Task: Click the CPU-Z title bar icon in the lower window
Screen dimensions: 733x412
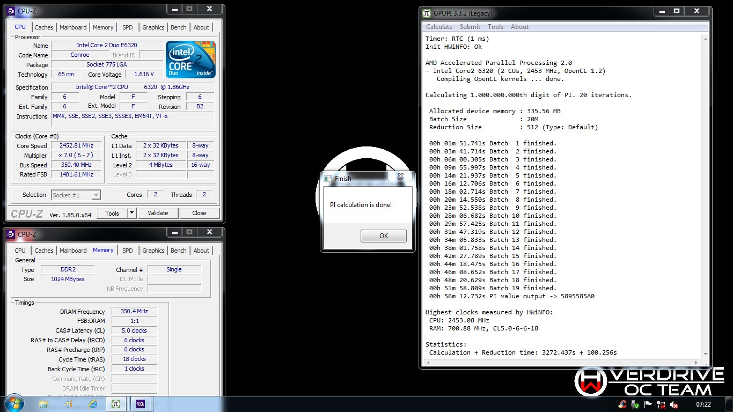Action: click(x=11, y=234)
